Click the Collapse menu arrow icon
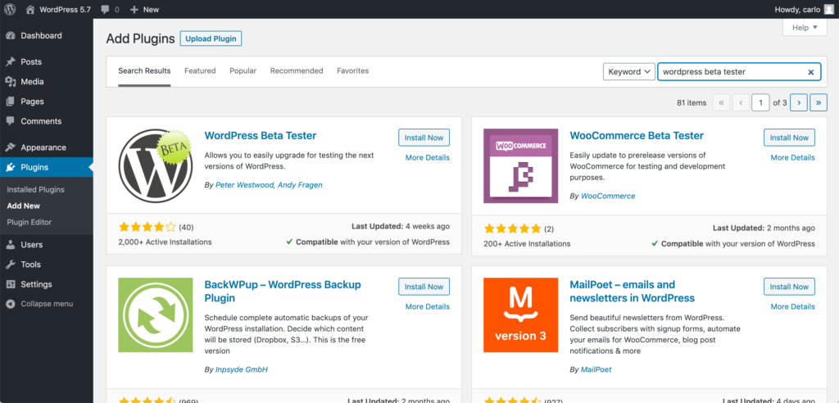 (x=10, y=304)
